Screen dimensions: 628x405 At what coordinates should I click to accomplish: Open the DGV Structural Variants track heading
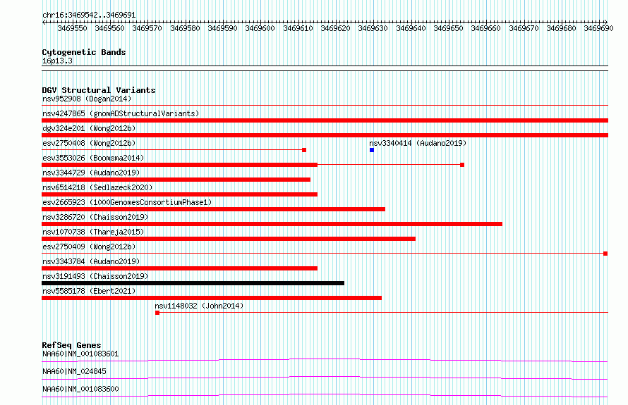tap(99, 90)
